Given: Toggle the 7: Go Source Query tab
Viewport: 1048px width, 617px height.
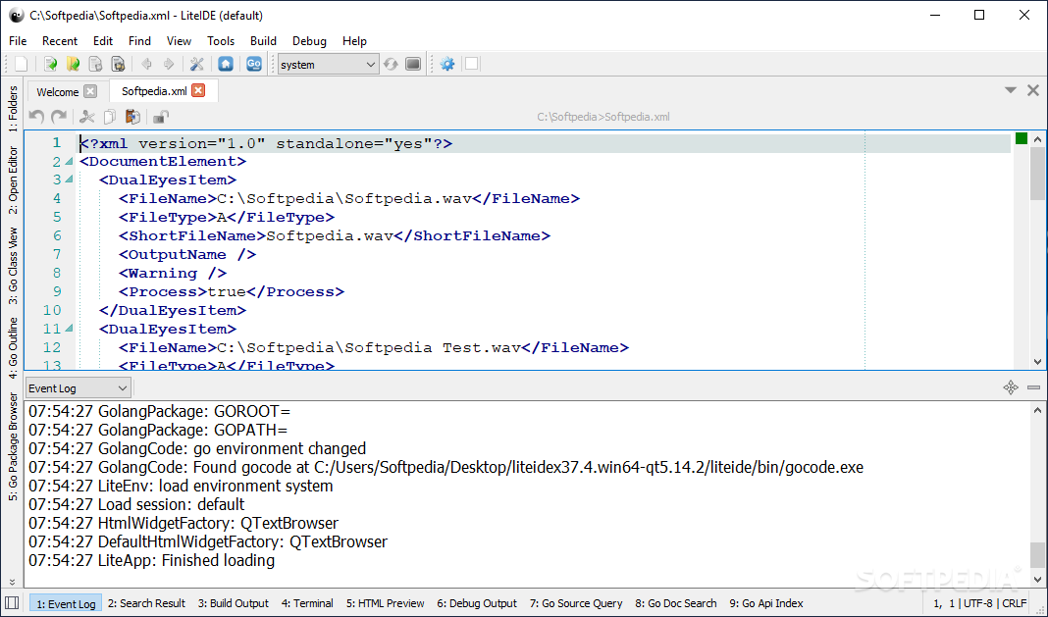Looking at the screenshot, I should [x=576, y=603].
